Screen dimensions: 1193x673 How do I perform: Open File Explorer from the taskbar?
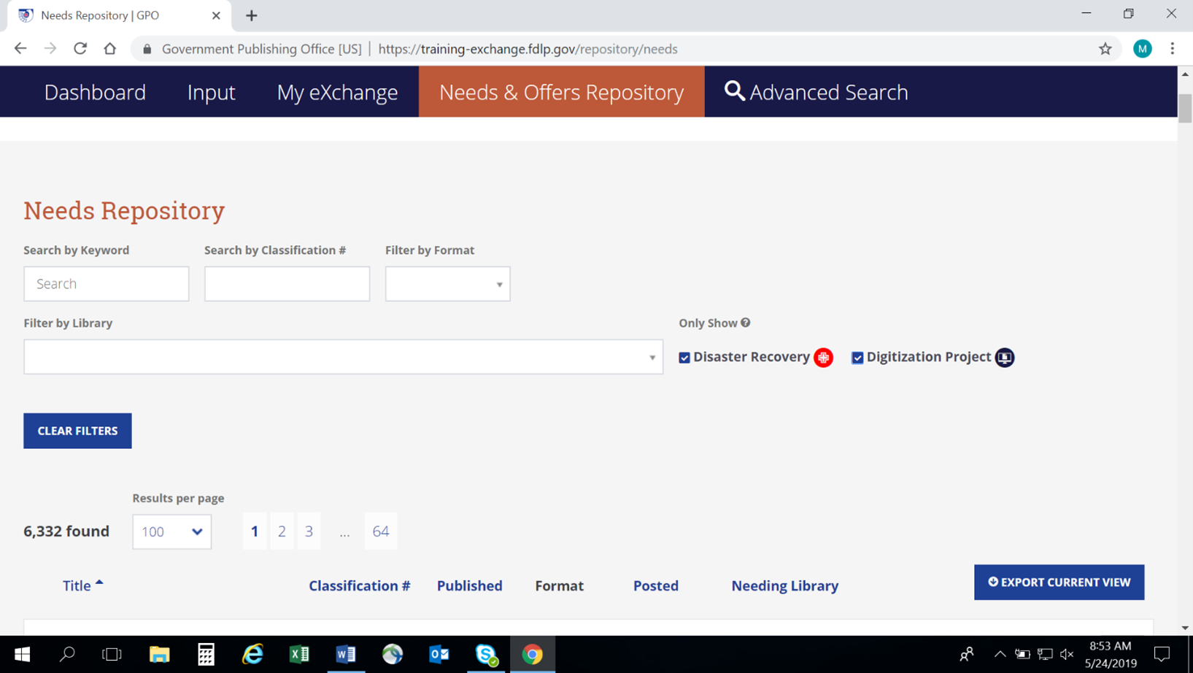159,654
